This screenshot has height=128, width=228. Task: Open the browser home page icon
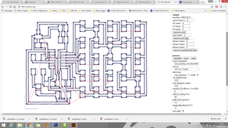click(x=15, y=7)
